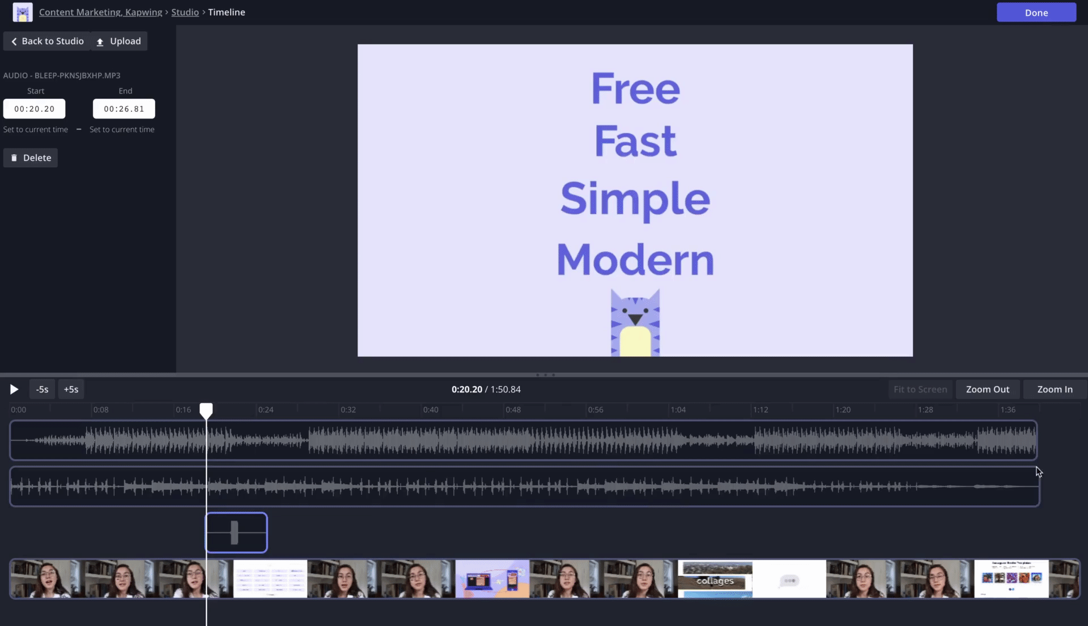Click the Upload arrow button

pos(119,41)
